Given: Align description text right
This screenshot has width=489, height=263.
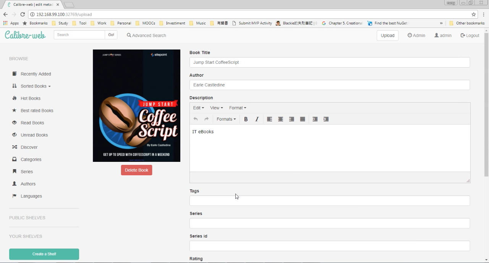Looking at the screenshot, I should (291, 119).
